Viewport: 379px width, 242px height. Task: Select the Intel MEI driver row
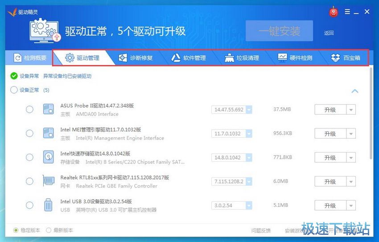click(x=29, y=133)
